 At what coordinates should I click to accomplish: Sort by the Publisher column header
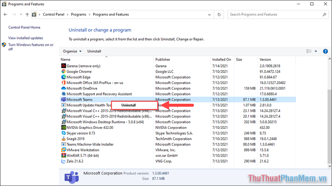tap(163, 59)
